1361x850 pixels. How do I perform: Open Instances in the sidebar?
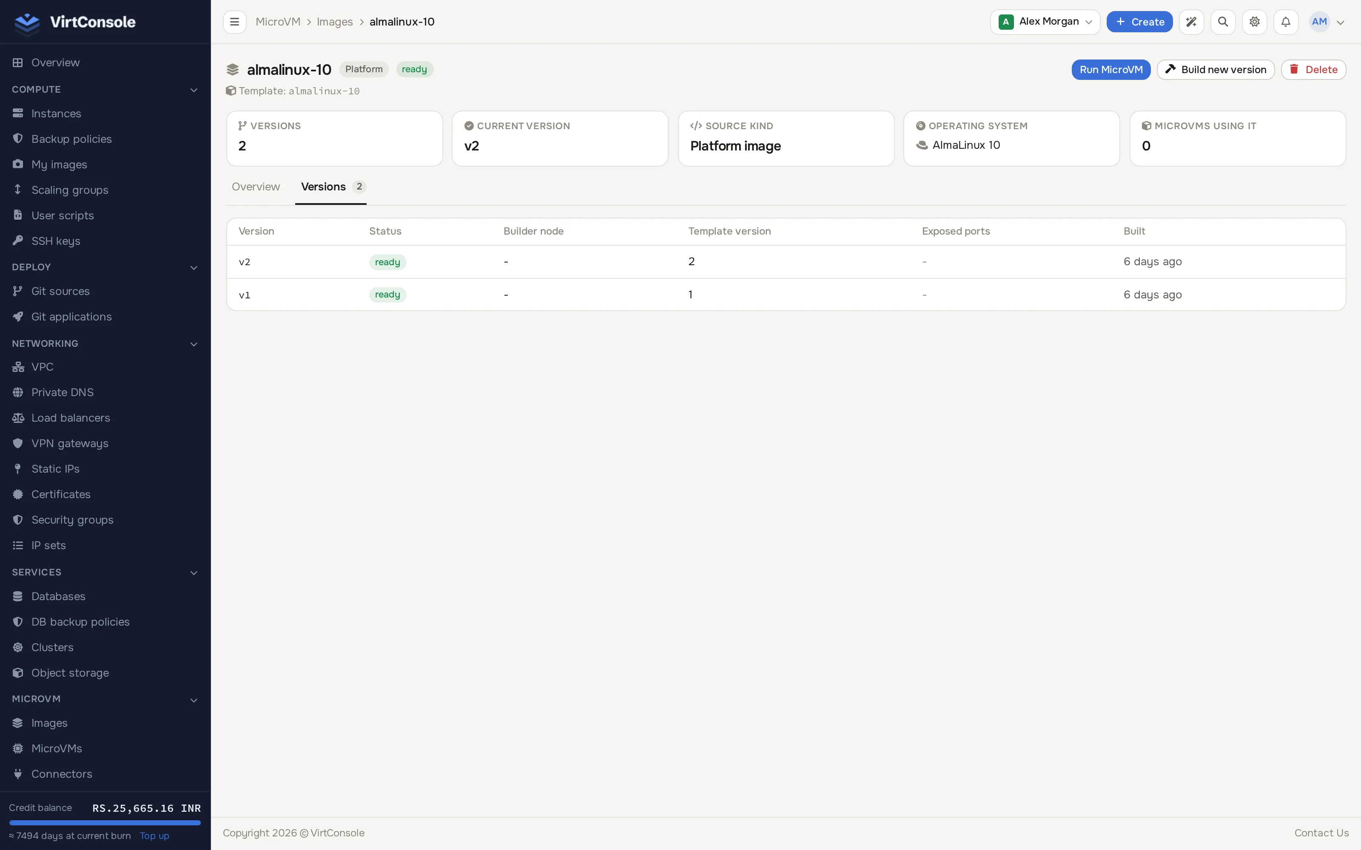56,113
